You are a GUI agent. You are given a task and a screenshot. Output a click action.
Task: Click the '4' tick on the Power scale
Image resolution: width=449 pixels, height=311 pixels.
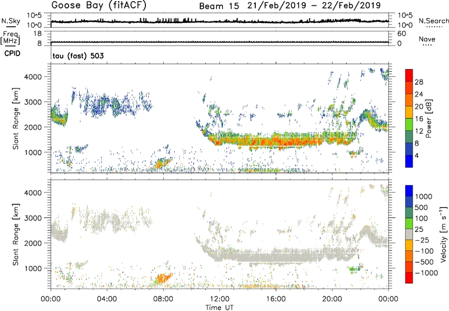[416, 155]
